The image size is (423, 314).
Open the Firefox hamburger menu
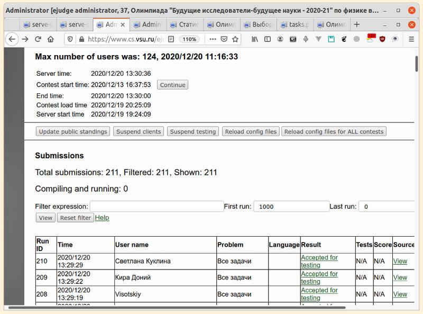pyautogui.click(x=411, y=39)
